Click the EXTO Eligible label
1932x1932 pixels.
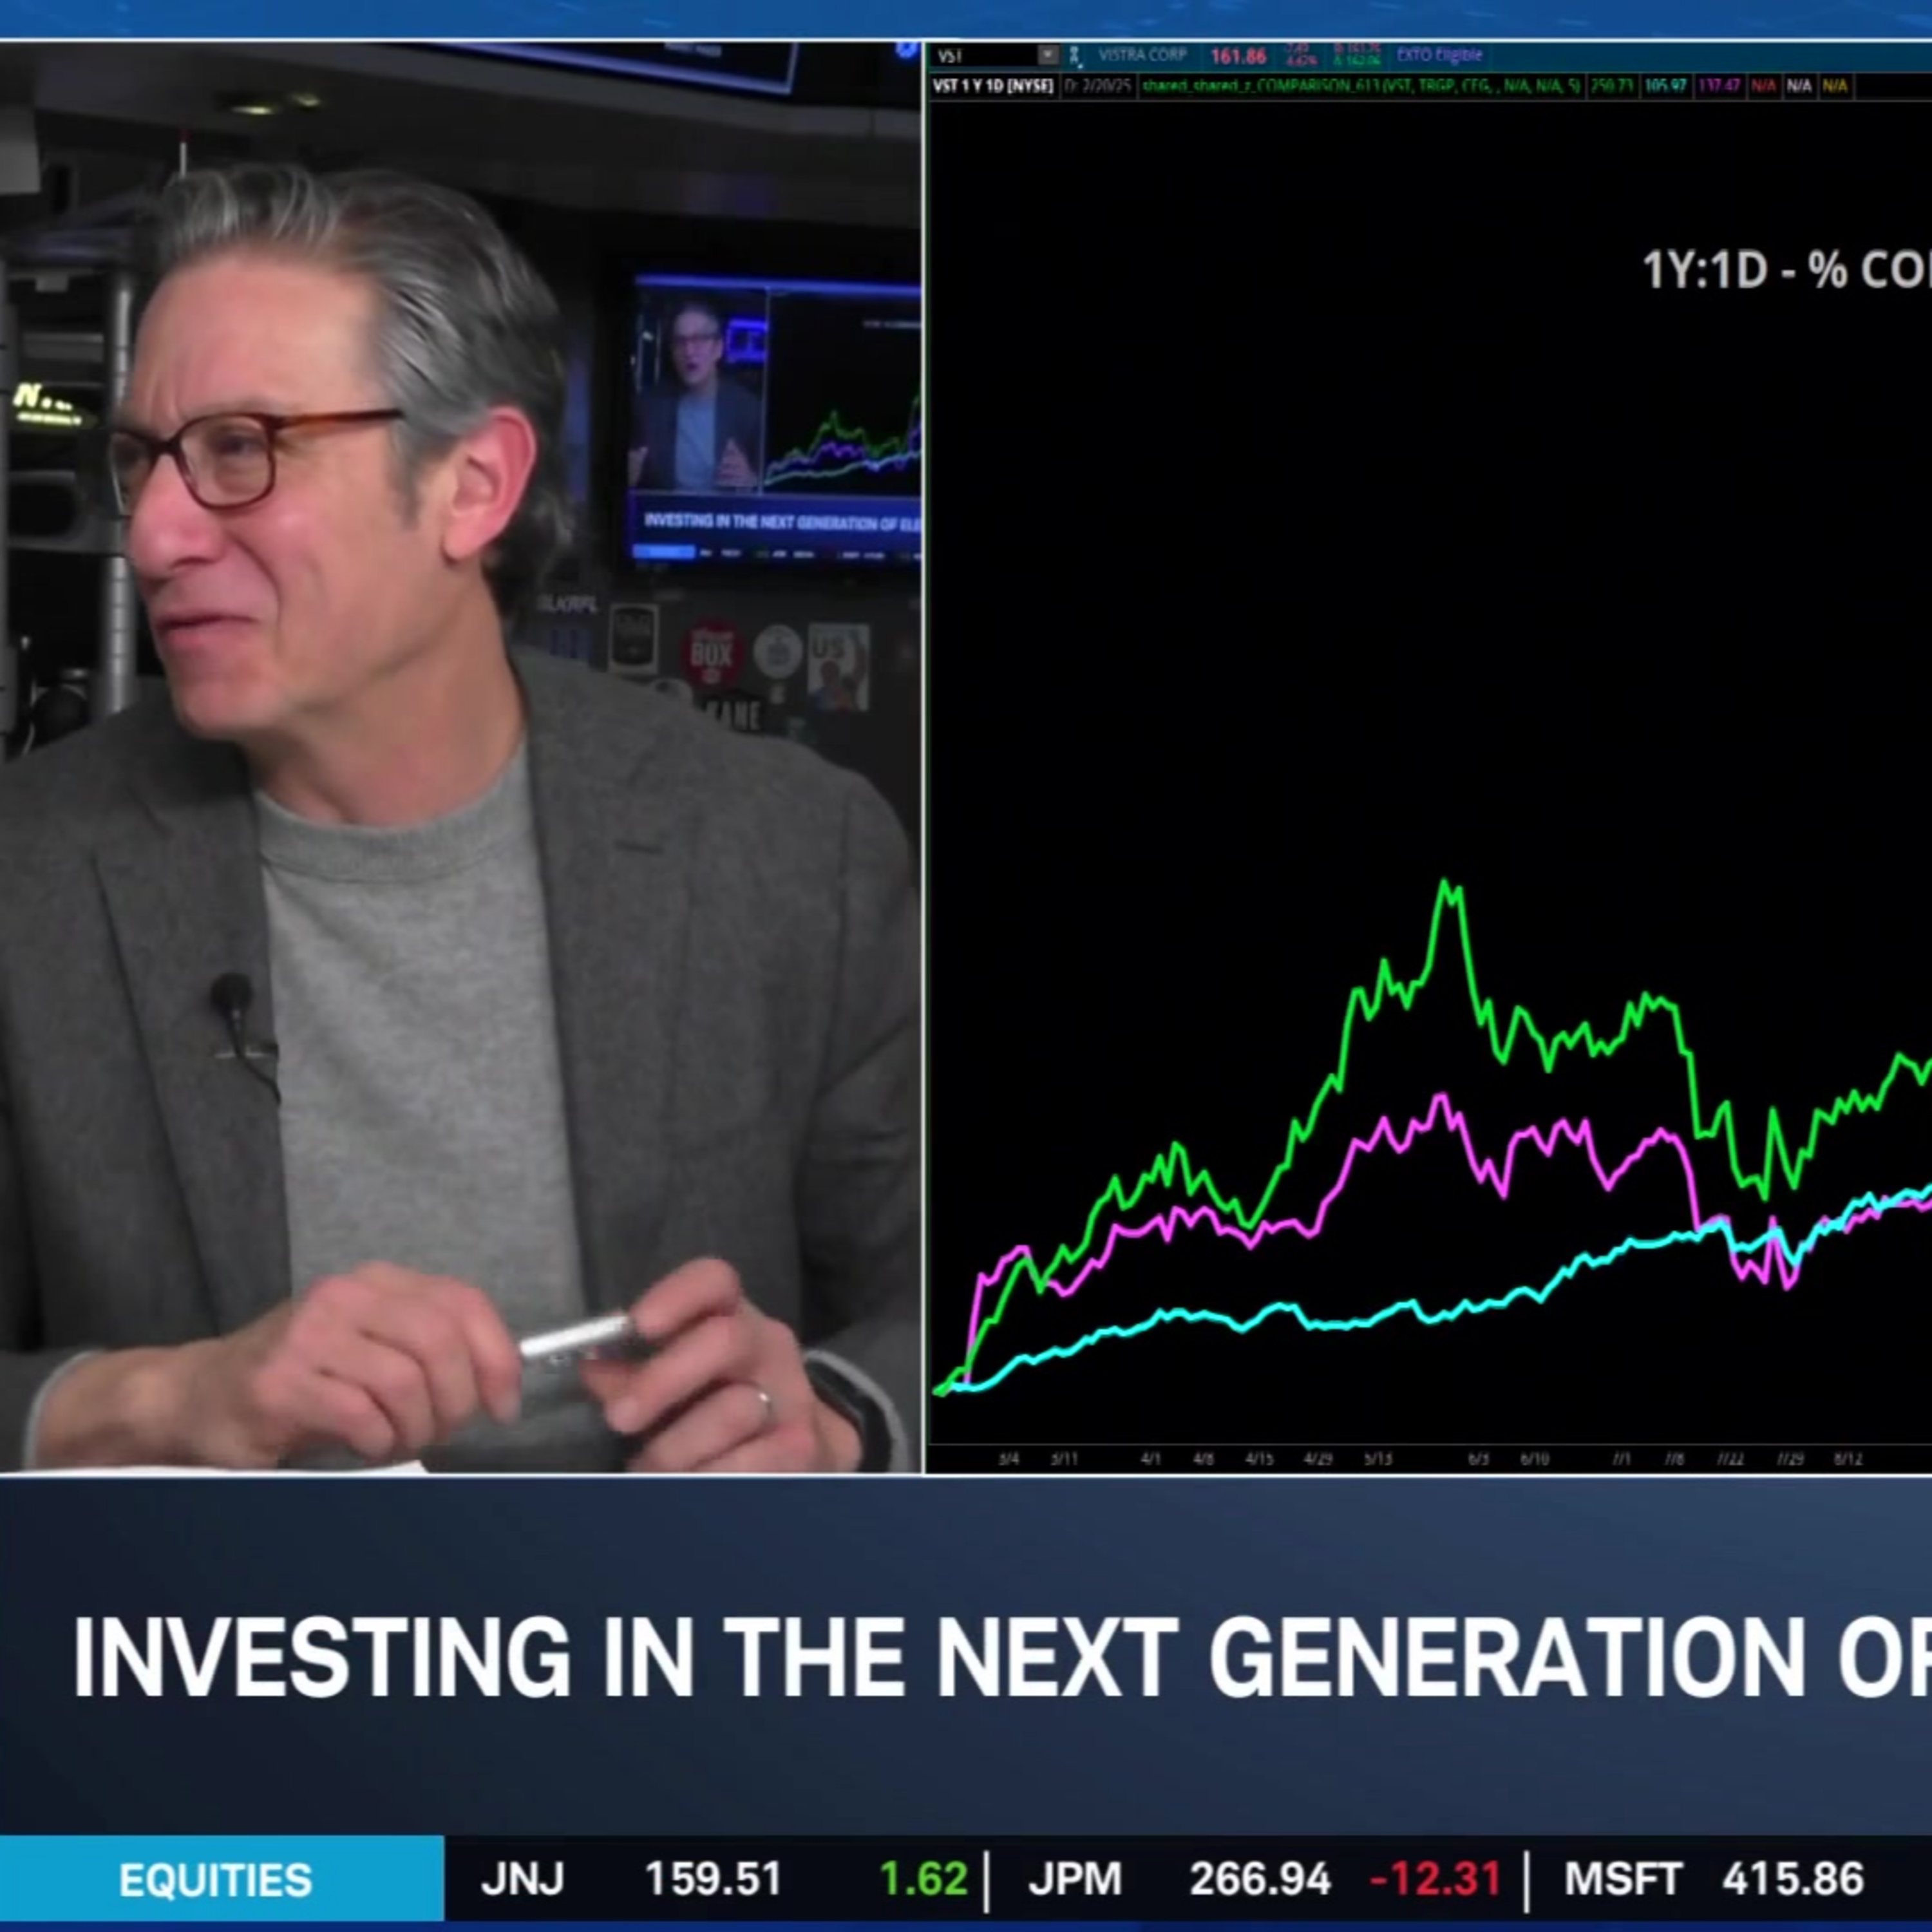pyautogui.click(x=1439, y=56)
